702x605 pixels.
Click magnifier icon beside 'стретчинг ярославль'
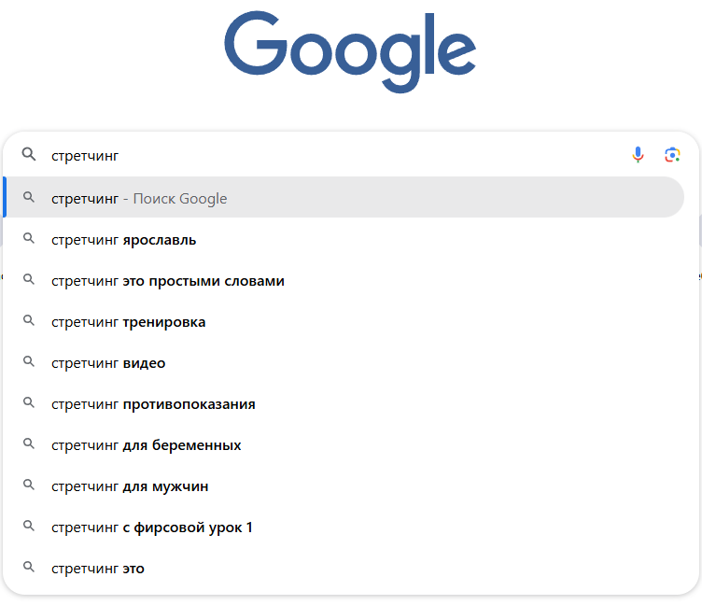click(x=29, y=239)
